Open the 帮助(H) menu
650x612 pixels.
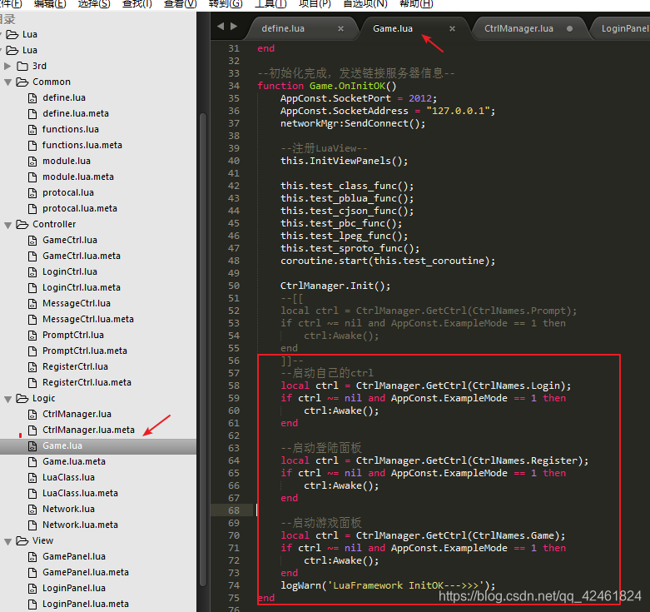(416, 4)
